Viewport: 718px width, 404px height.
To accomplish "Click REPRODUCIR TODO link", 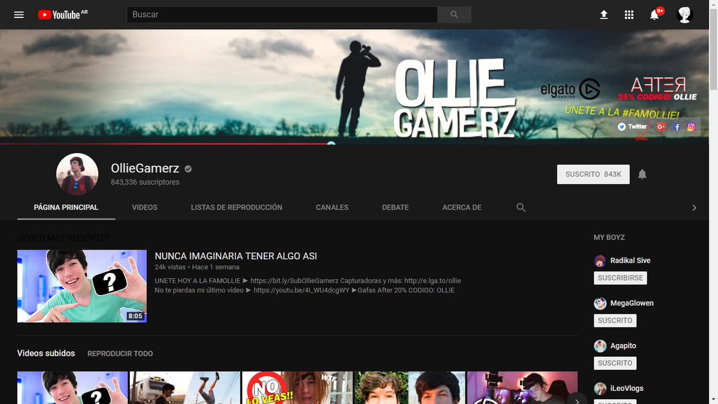I will click(x=120, y=354).
